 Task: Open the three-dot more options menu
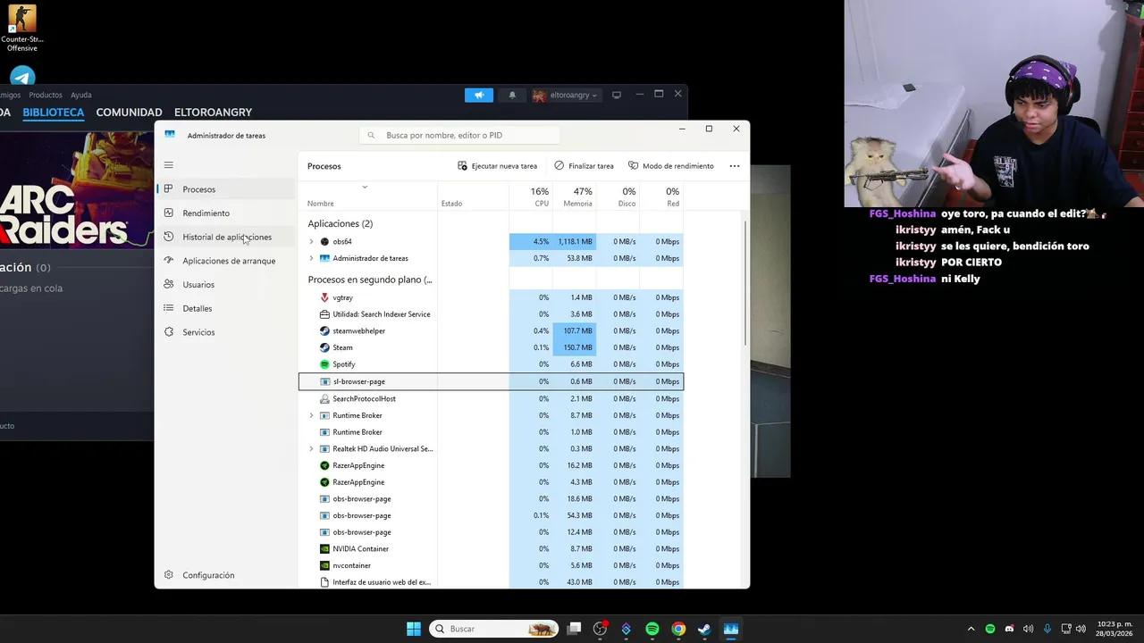tap(735, 166)
